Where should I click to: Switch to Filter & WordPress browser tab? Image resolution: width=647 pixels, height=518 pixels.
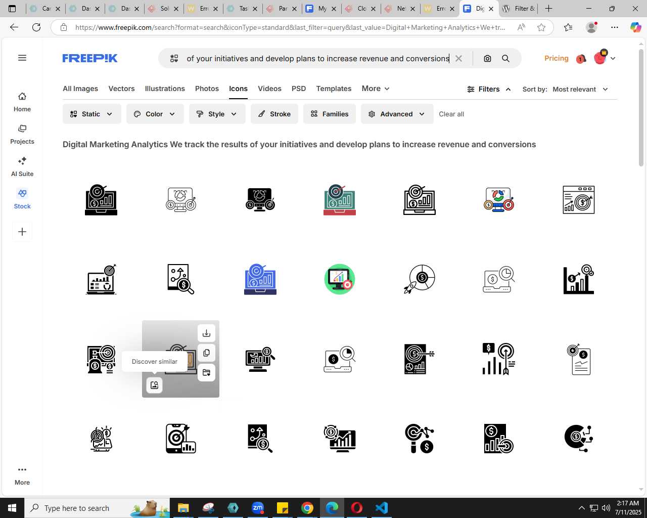[x=518, y=9]
